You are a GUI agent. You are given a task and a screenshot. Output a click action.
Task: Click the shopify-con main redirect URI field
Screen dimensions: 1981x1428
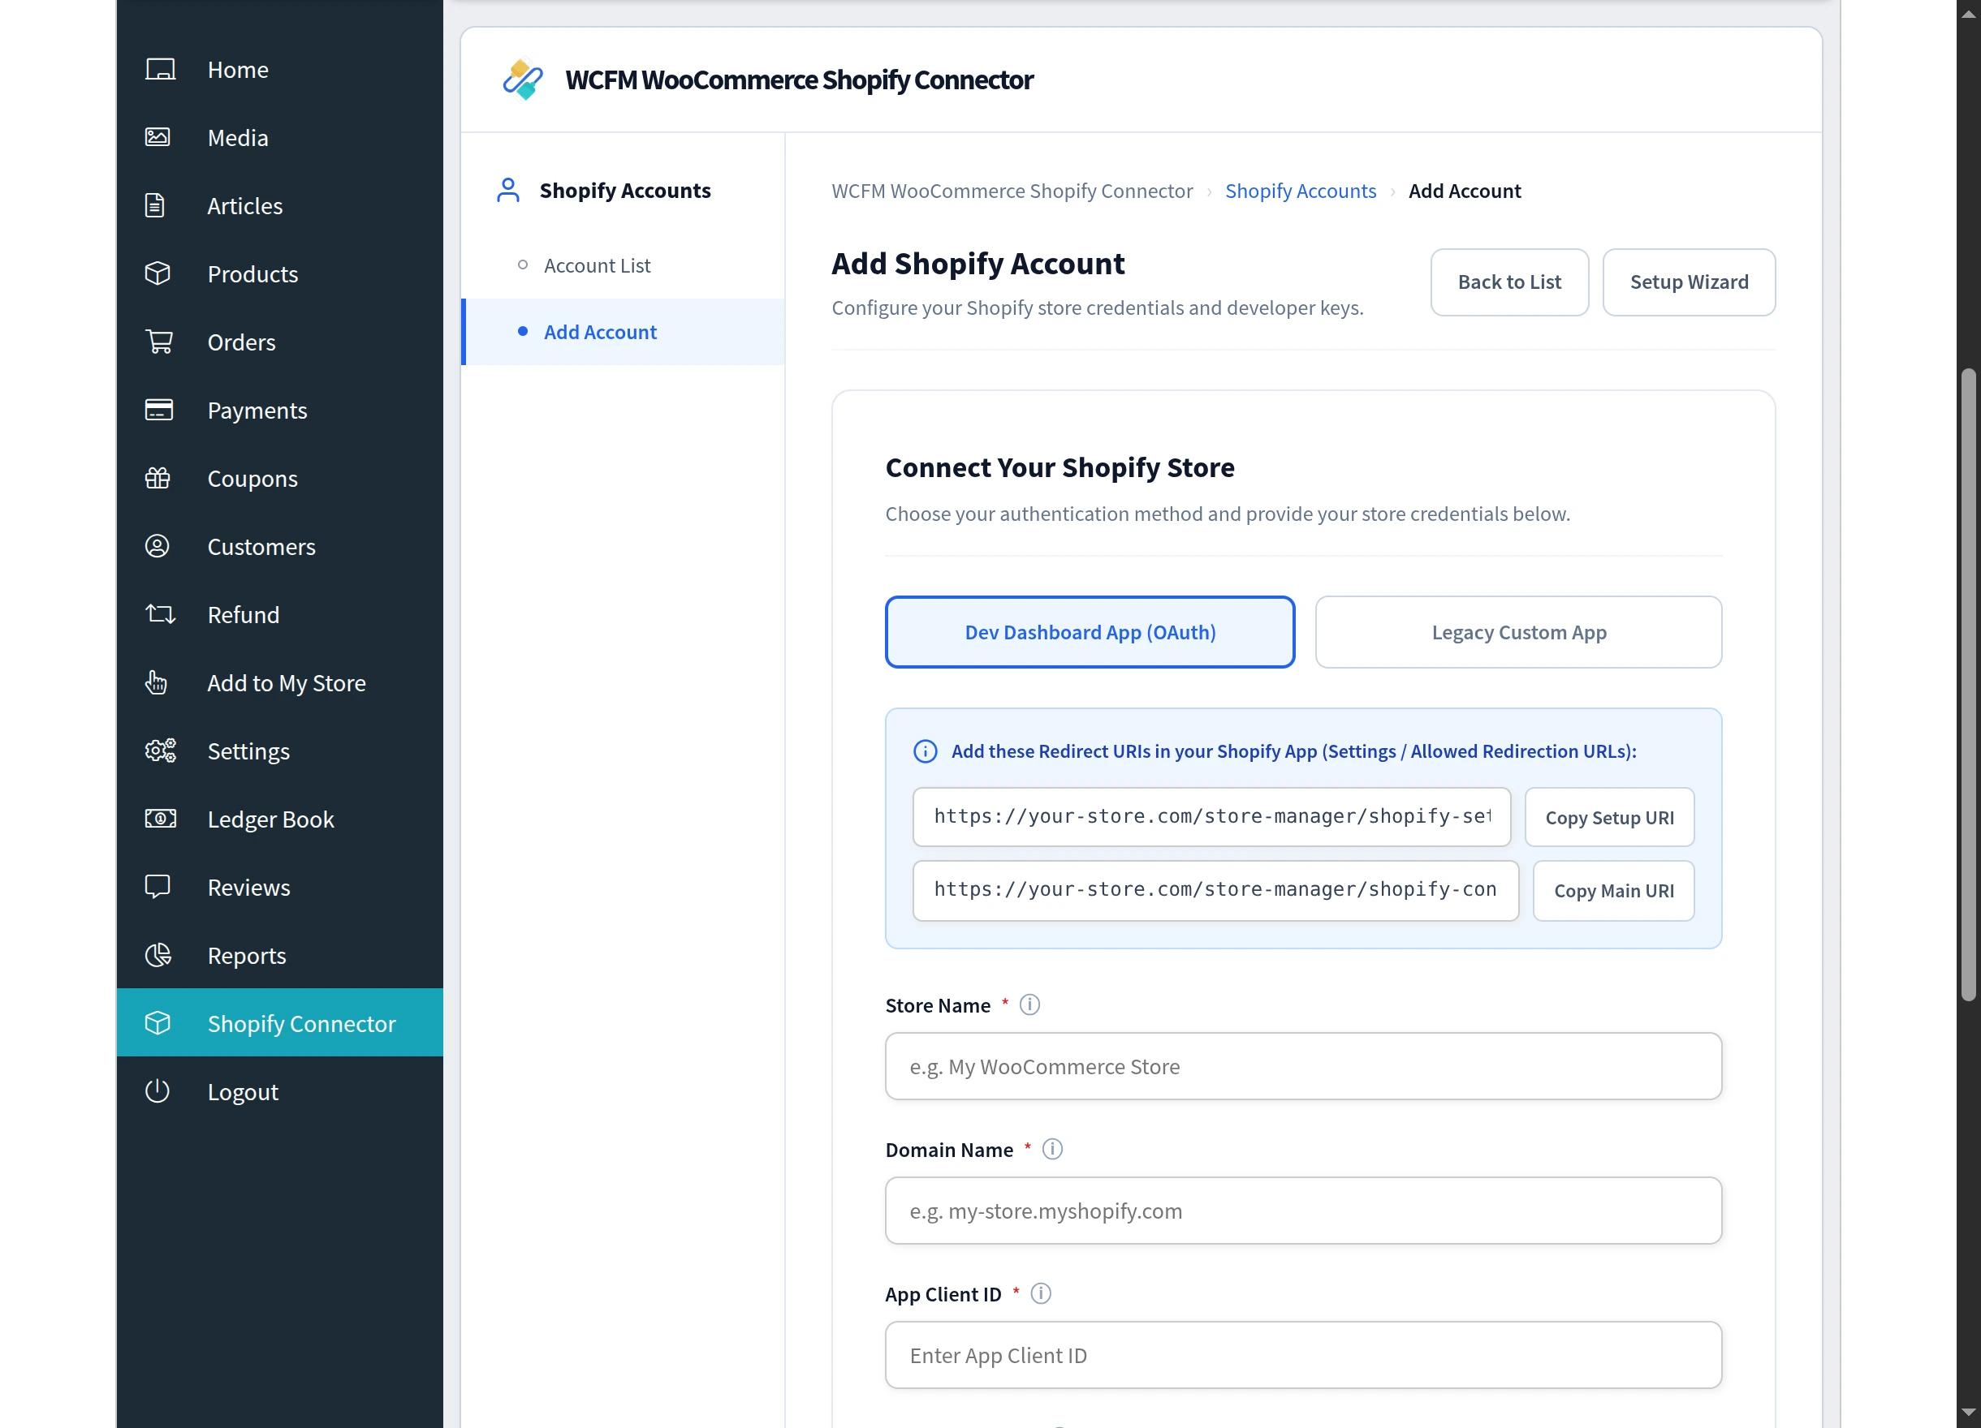point(1215,889)
